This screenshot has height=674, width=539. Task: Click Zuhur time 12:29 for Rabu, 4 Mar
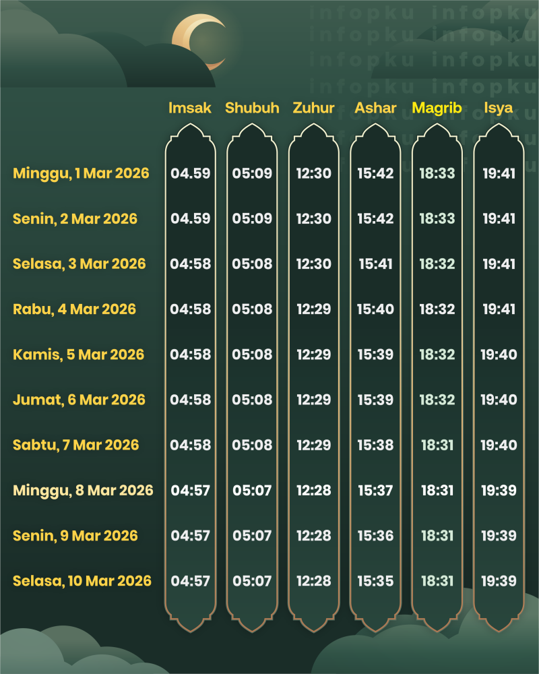point(314,309)
